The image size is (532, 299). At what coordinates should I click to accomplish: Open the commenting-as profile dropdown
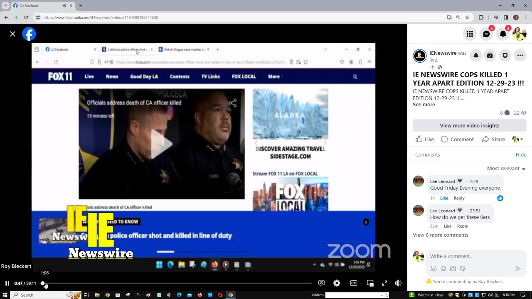517,139
